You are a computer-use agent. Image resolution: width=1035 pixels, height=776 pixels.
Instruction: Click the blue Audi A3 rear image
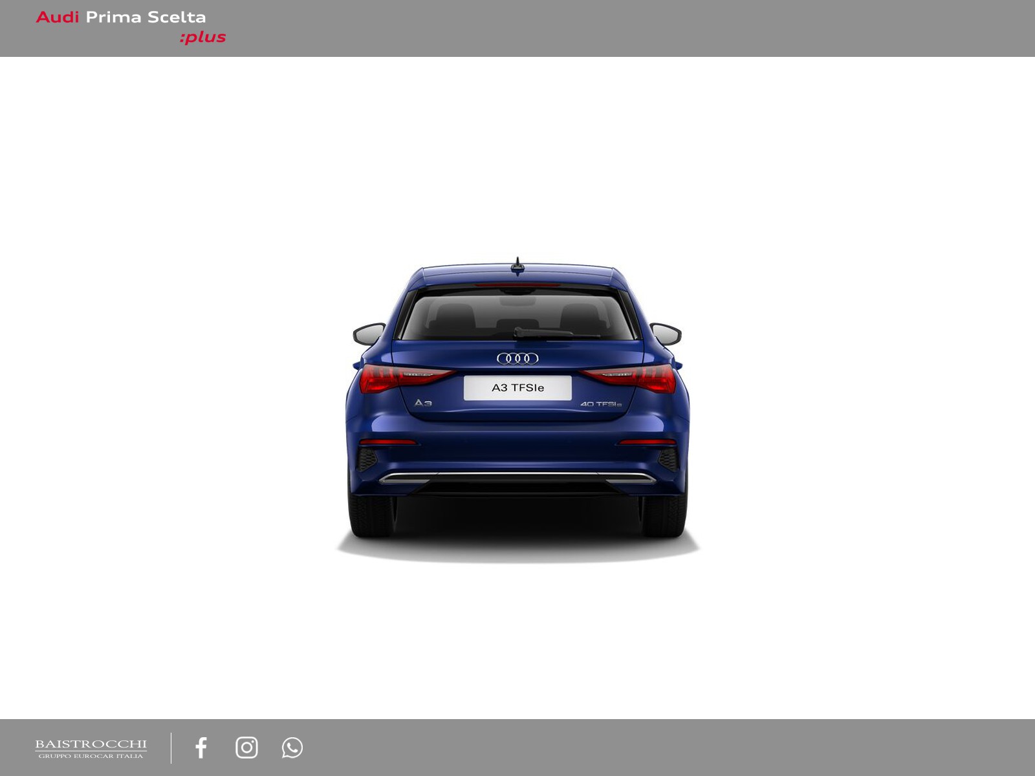[517, 409]
